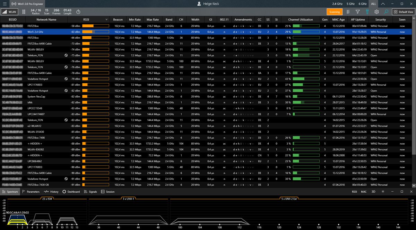Open the main hamburger menu at top-left

click(x=5, y=4)
